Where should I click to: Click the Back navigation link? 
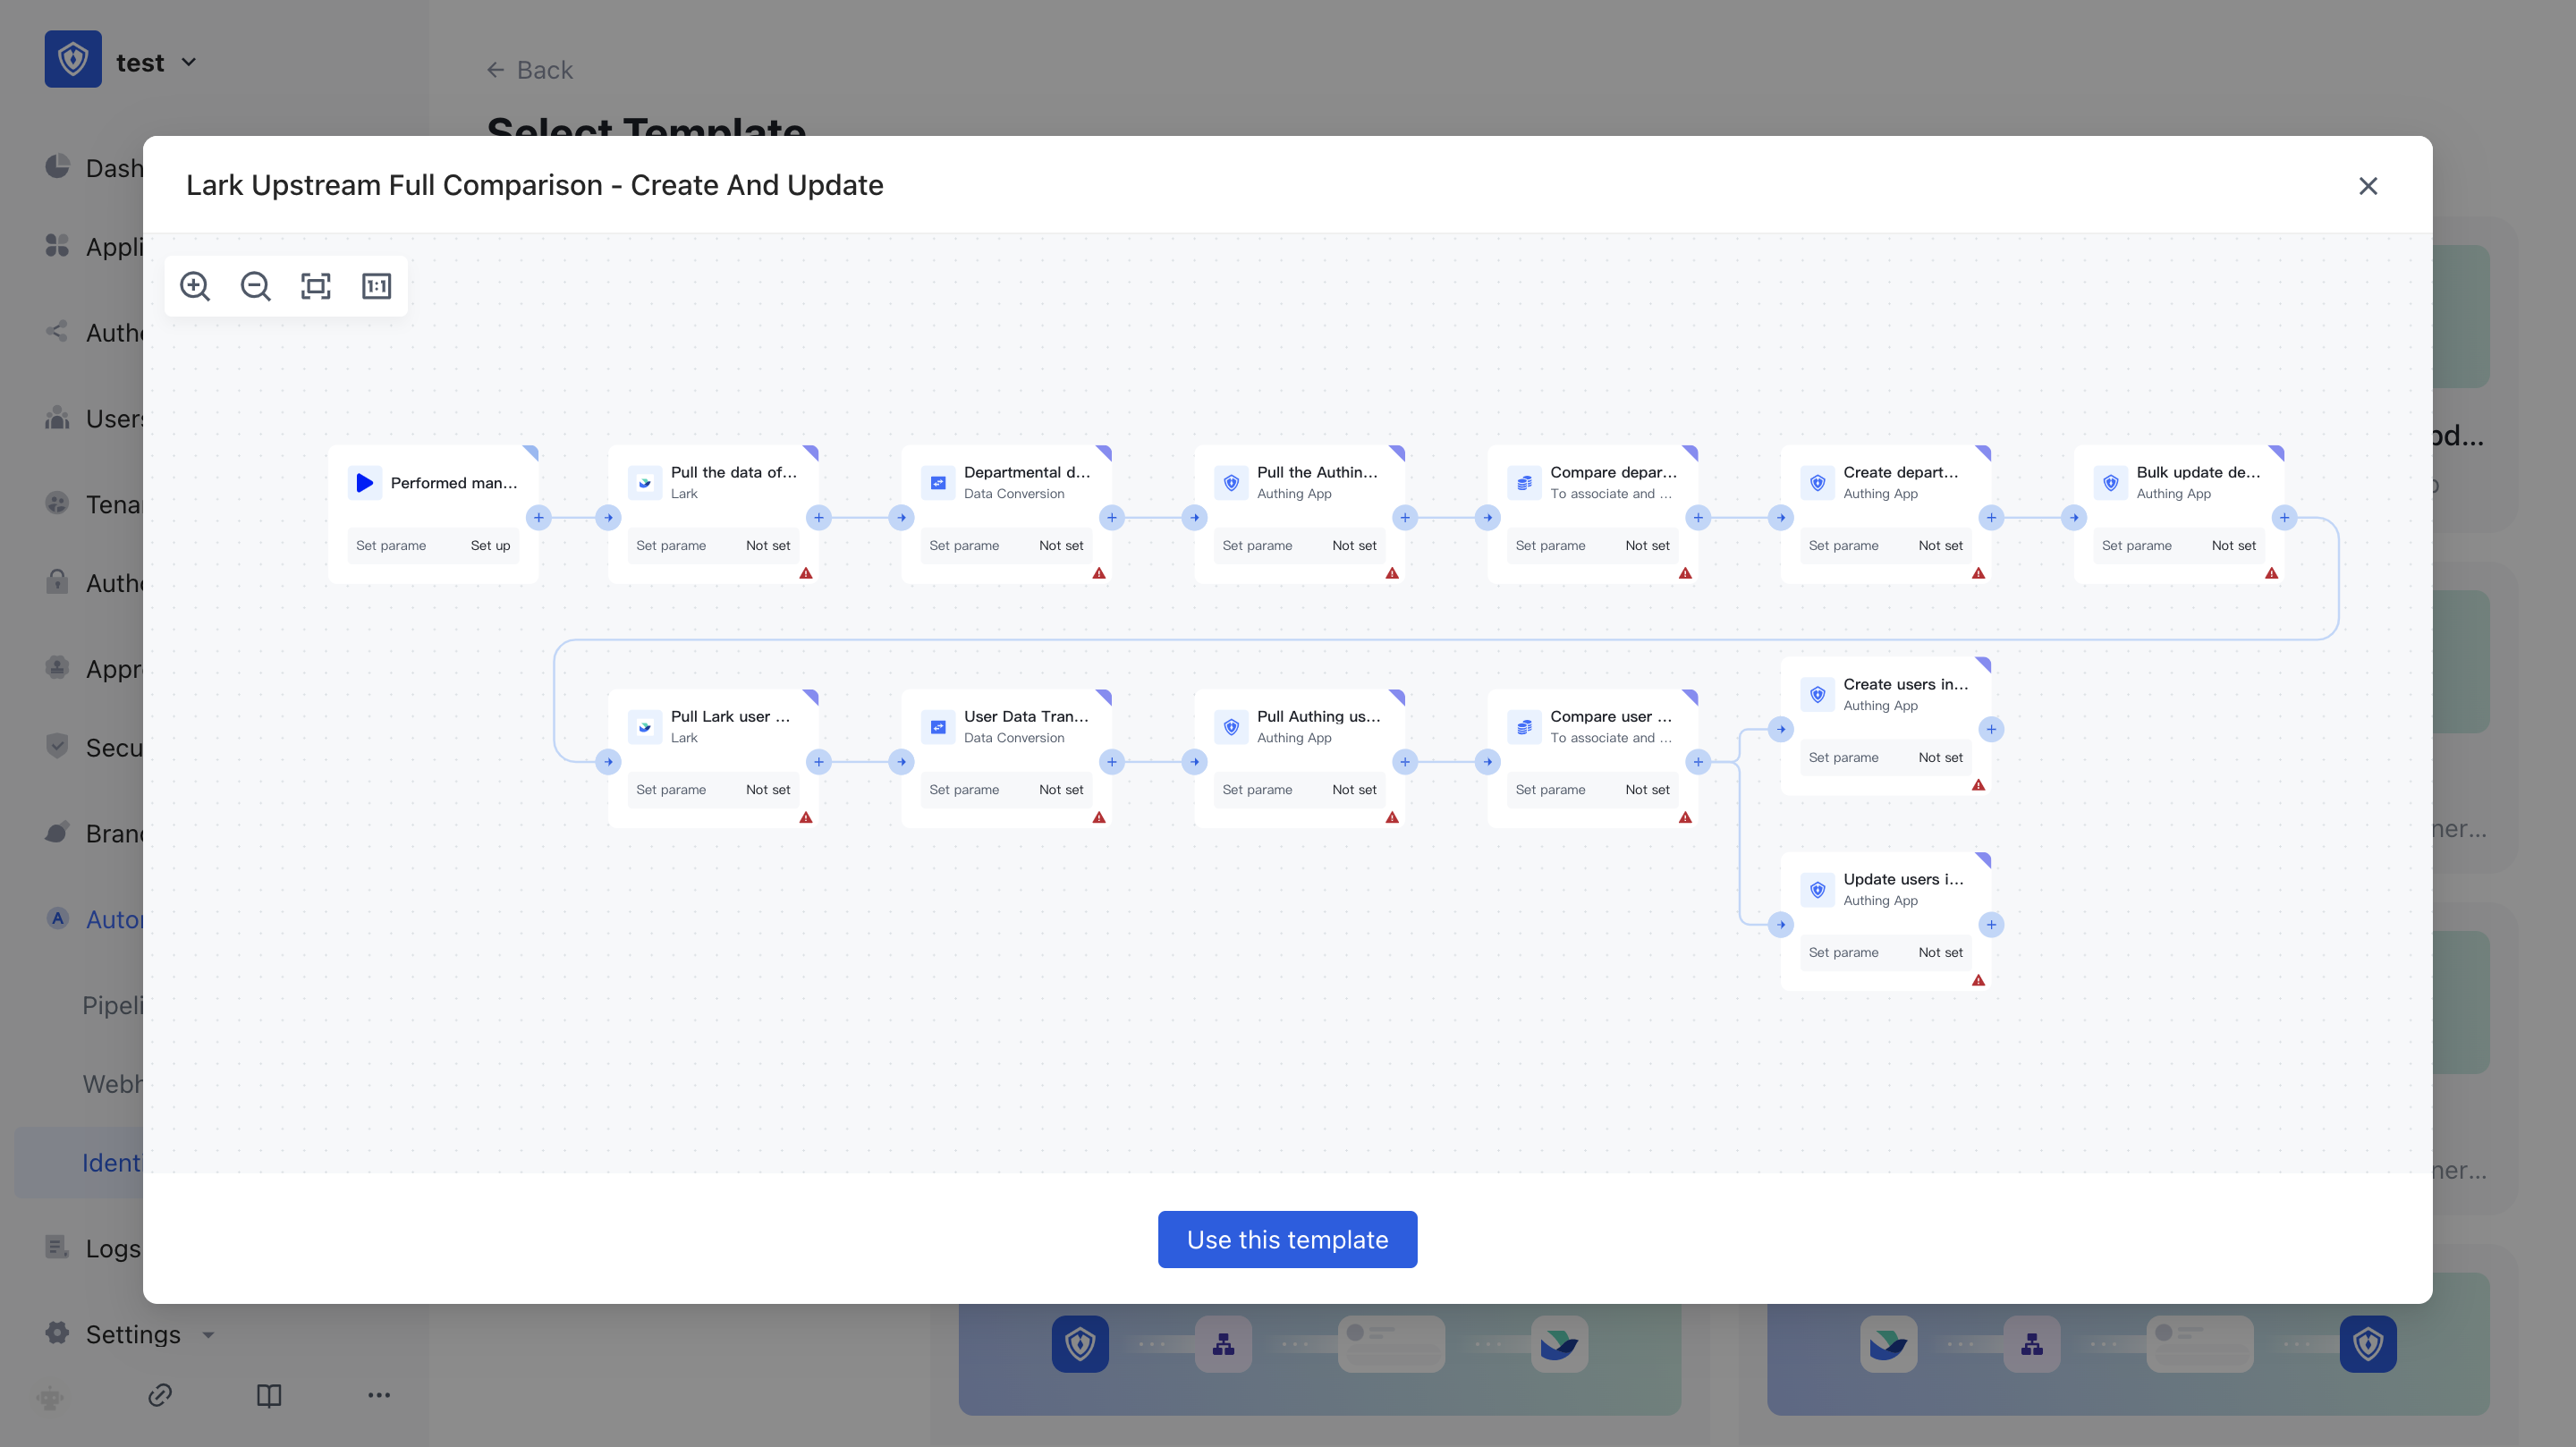(x=529, y=70)
